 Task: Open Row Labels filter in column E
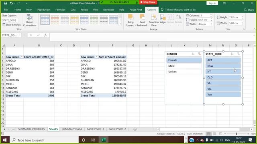[96, 57]
